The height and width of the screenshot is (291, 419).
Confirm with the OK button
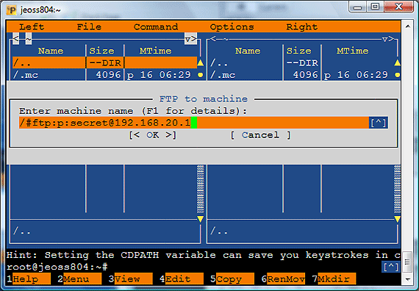[x=153, y=135]
